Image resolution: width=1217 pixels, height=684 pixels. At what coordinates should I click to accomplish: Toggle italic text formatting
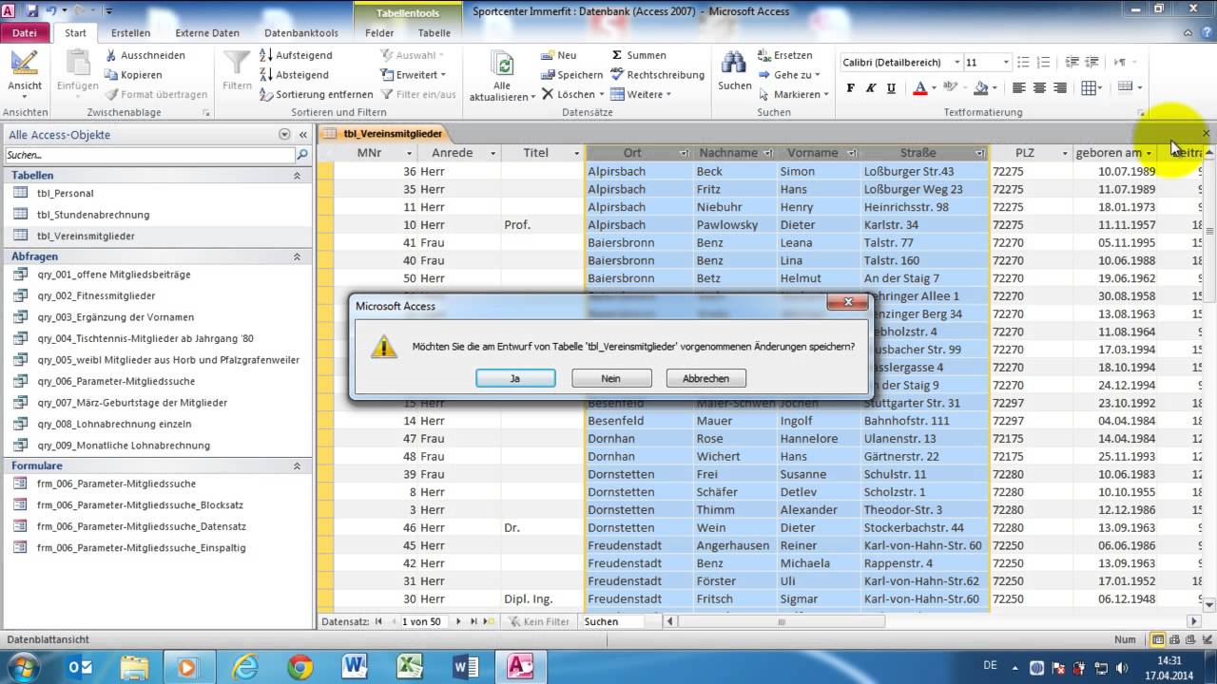(871, 88)
